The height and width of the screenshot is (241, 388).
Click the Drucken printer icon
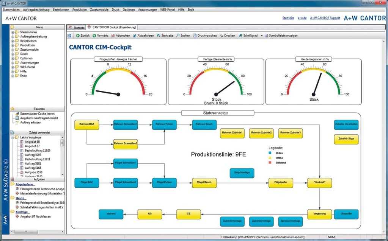(221, 36)
